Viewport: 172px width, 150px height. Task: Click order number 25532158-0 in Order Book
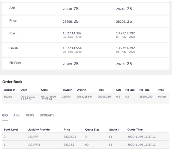(84, 96)
